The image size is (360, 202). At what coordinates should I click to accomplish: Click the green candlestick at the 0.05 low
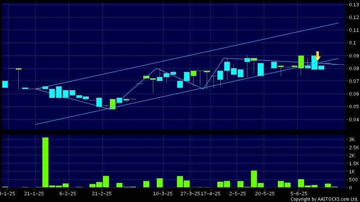click(x=113, y=104)
